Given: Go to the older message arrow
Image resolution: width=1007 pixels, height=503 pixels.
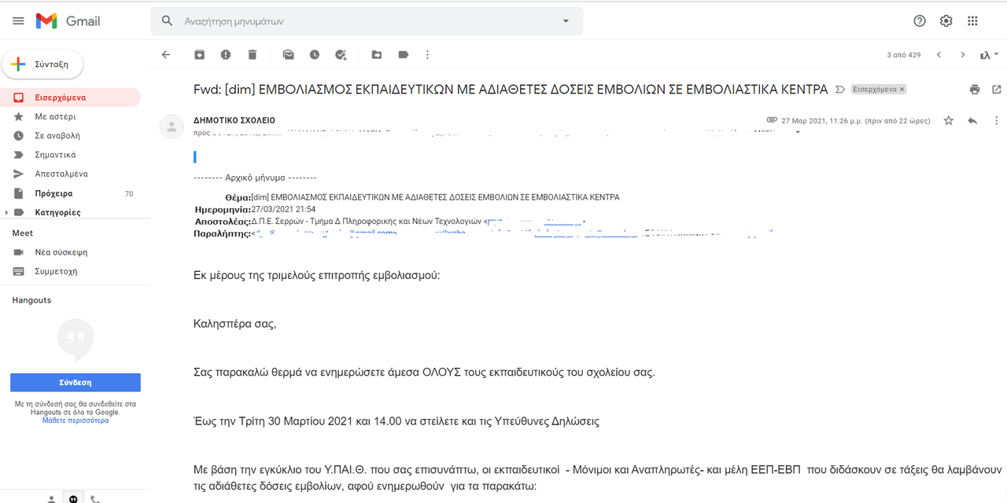Looking at the screenshot, I should click(962, 55).
